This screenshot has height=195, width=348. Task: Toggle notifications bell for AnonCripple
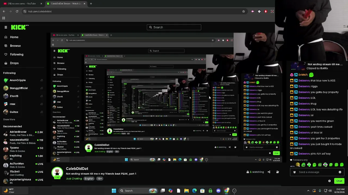pyautogui.click(x=42, y=80)
